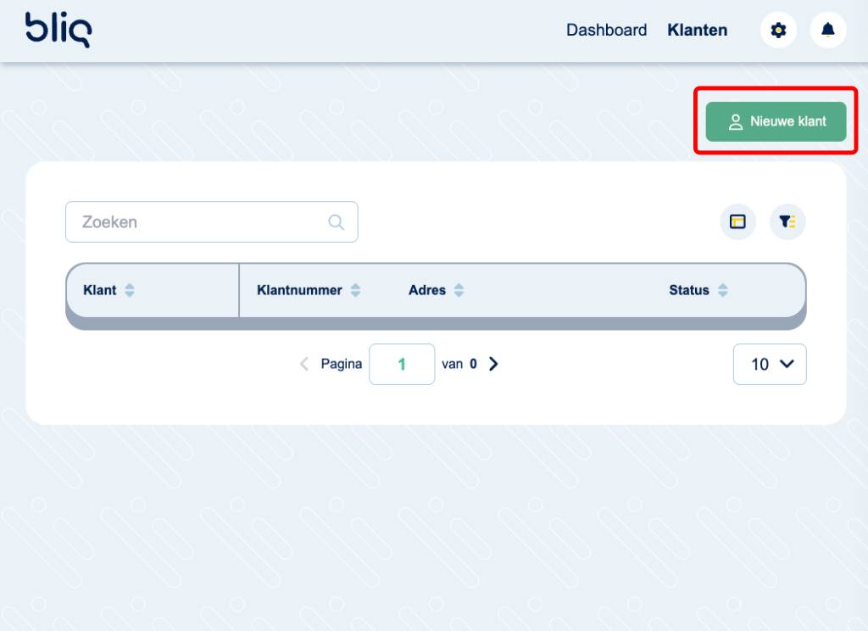868x631 pixels.
Task: Open the notifications bell
Action: tap(828, 31)
